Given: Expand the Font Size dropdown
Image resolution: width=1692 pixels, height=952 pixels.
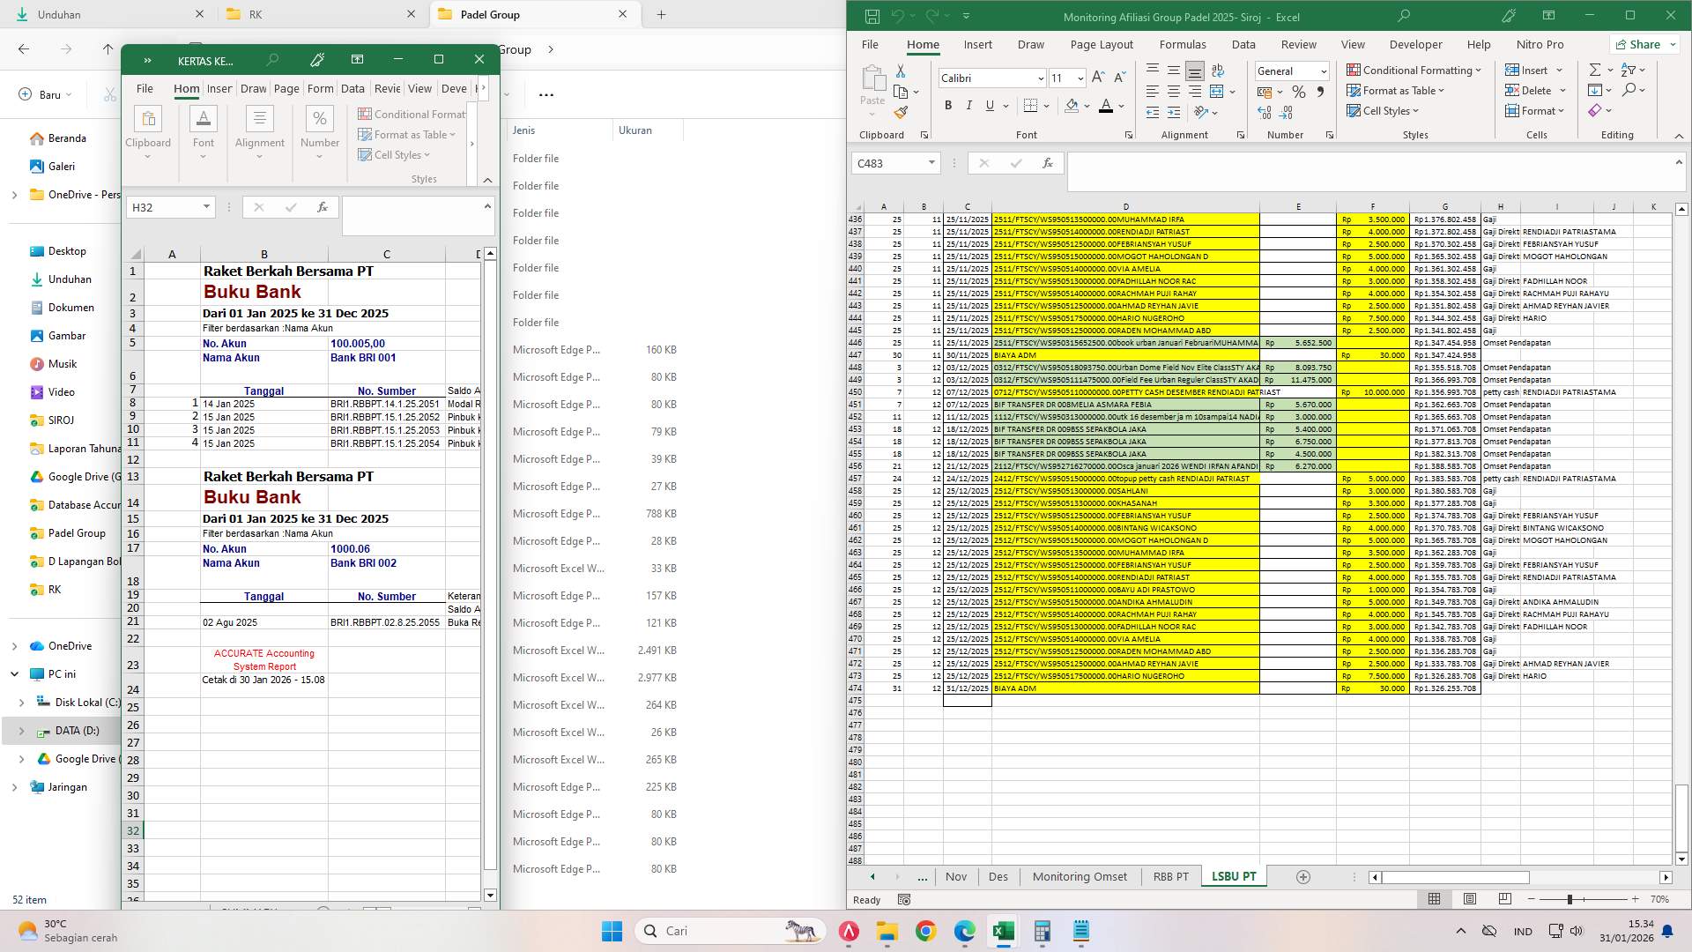Looking at the screenshot, I should pyautogui.click(x=1080, y=78).
